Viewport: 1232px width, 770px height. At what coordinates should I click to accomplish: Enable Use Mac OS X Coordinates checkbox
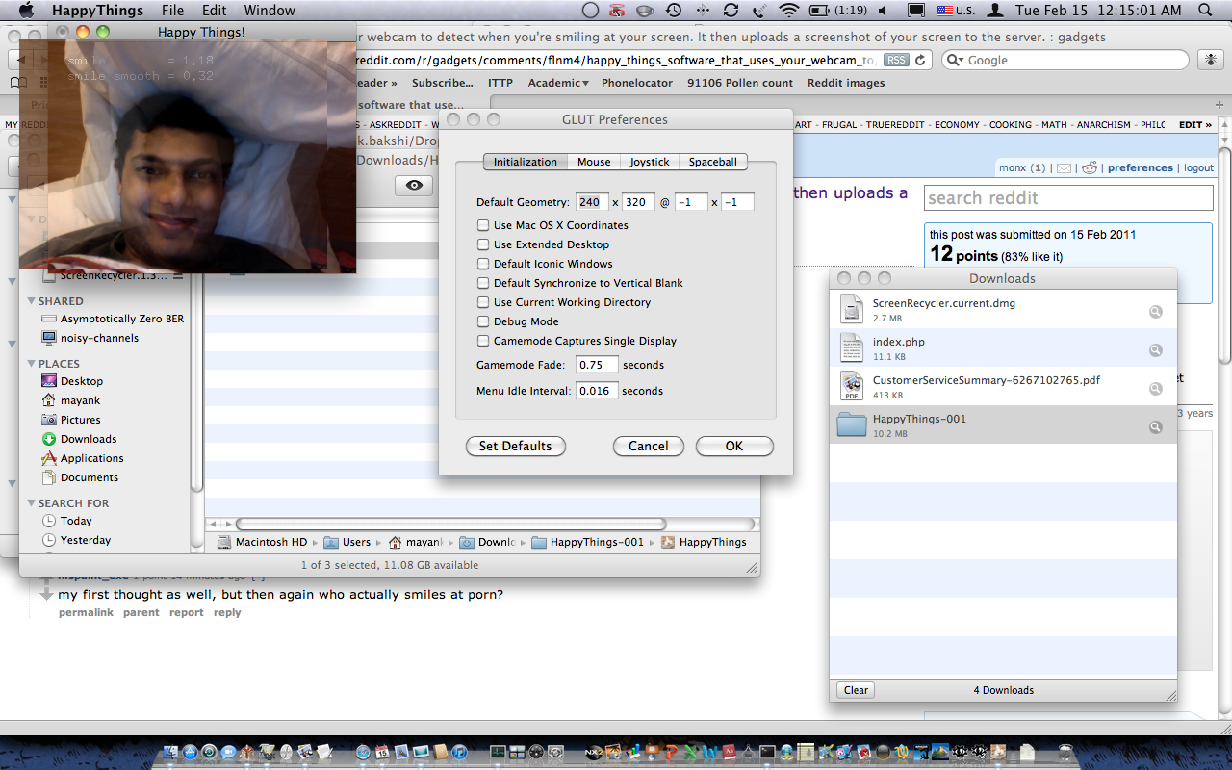point(483,225)
